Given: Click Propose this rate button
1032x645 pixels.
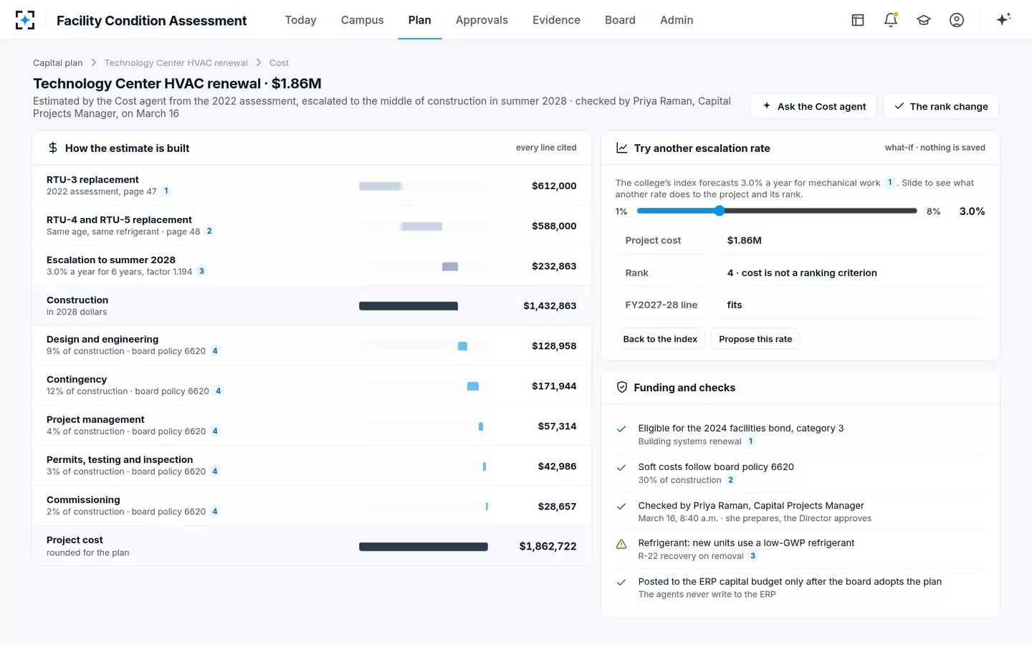Looking at the screenshot, I should [x=755, y=339].
